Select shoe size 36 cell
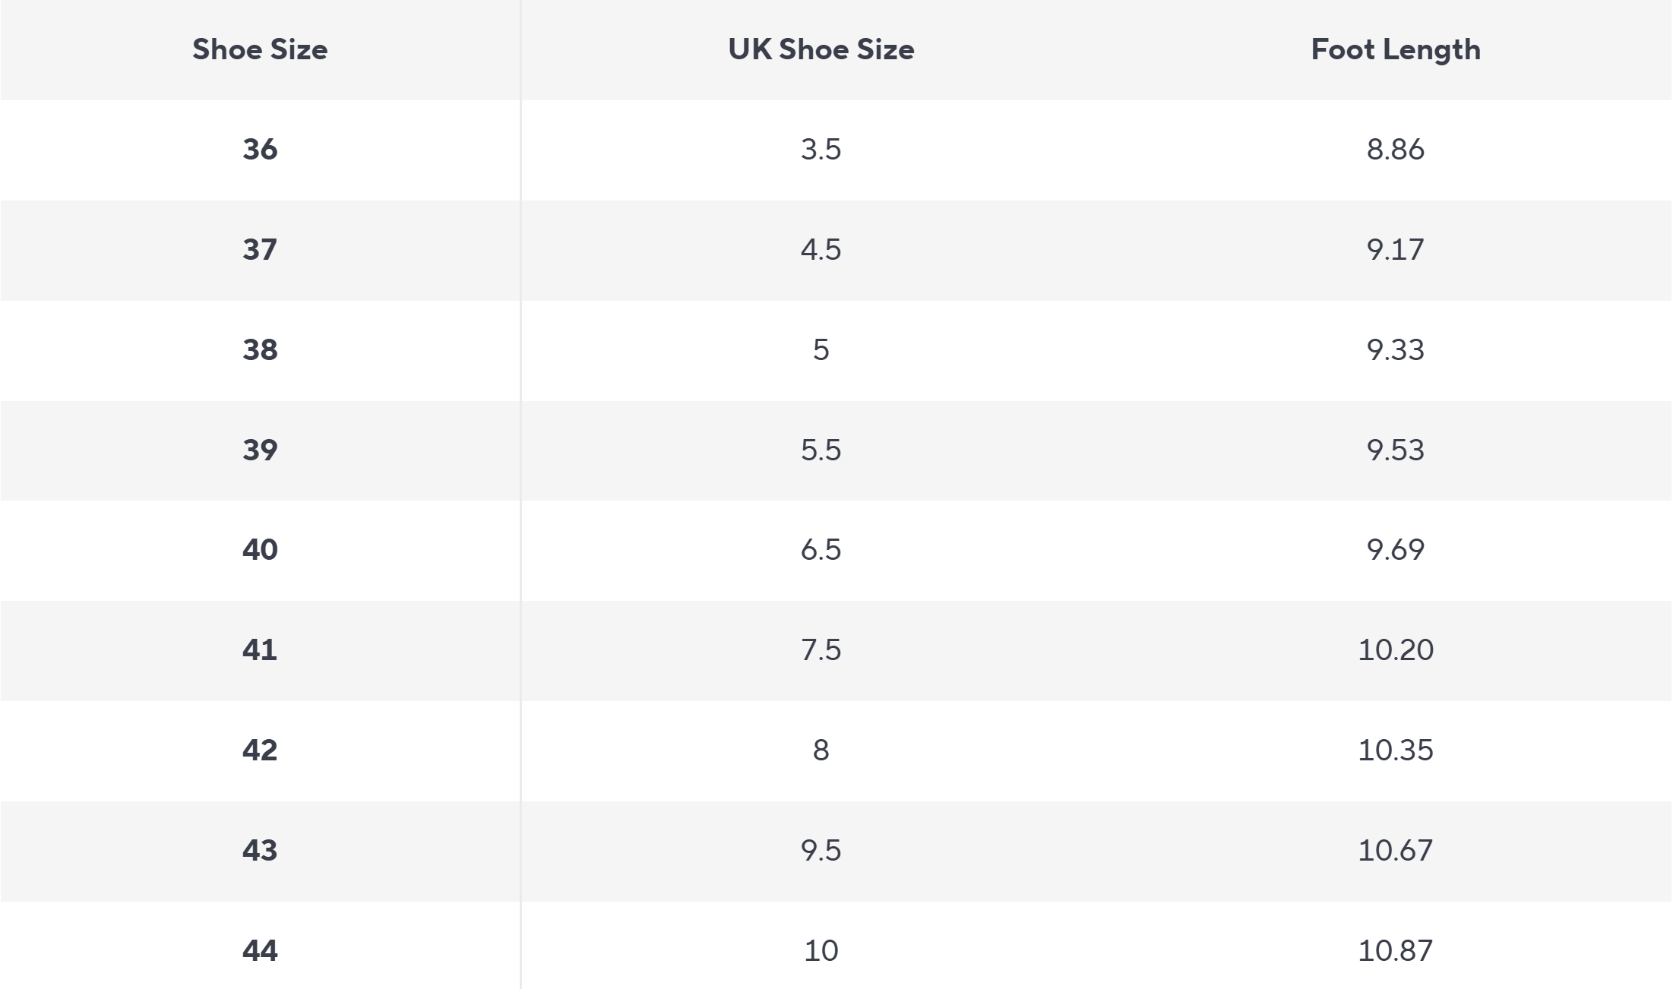The image size is (1673, 989). click(260, 150)
